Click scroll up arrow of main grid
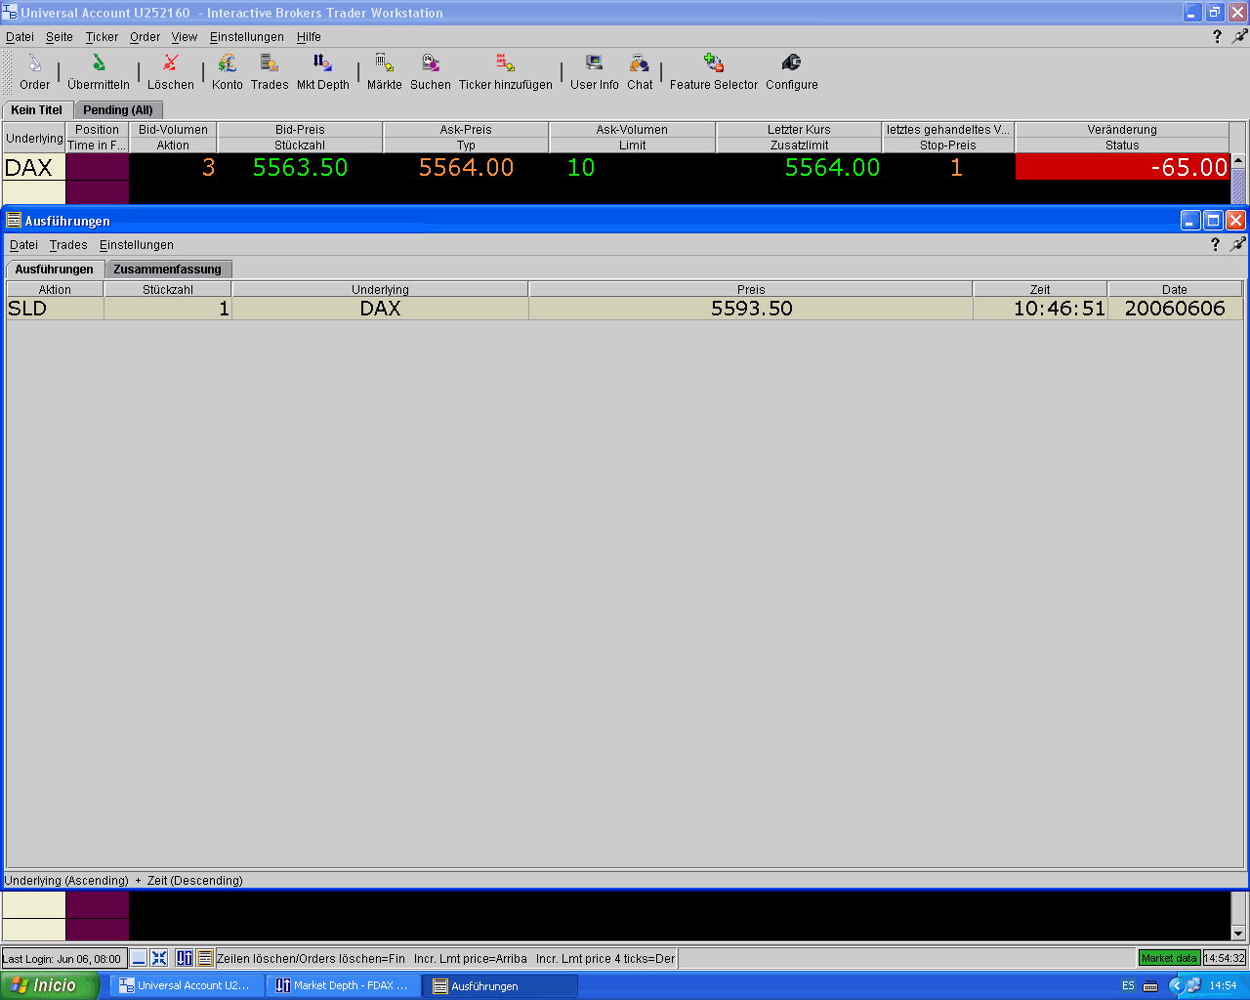The height and width of the screenshot is (1000, 1250). (x=1238, y=161)
